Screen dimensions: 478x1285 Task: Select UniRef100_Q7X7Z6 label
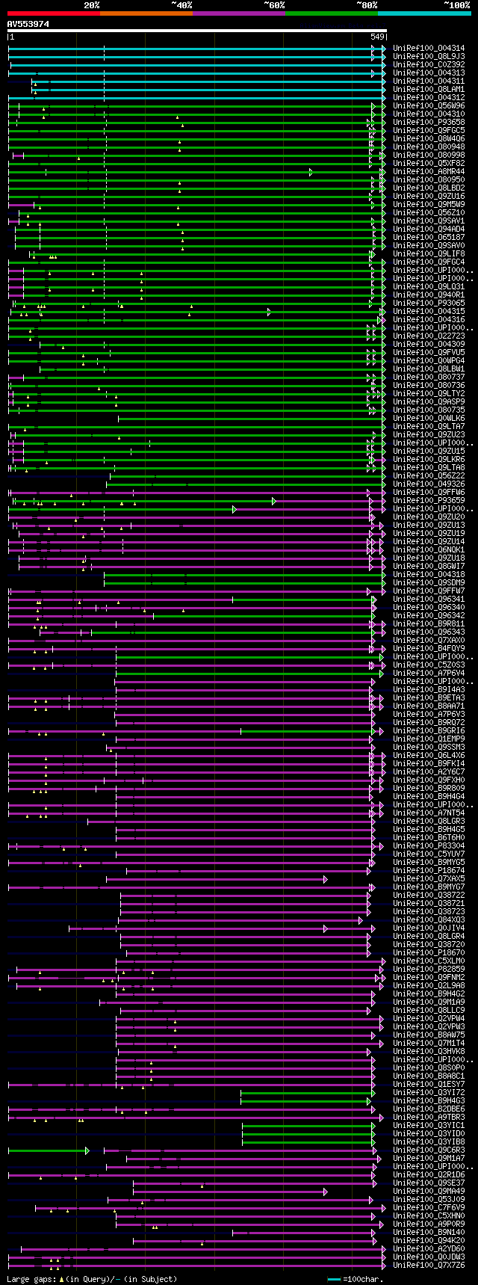click(x=429, y=1265)
